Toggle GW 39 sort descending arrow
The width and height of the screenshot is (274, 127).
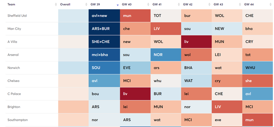[x=117, y=5]
